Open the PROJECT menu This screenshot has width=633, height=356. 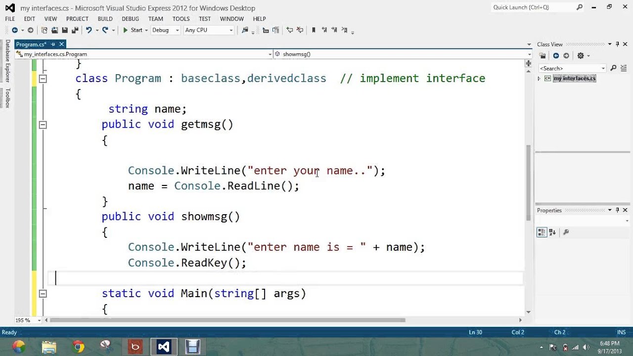click(x=77, y=19)
